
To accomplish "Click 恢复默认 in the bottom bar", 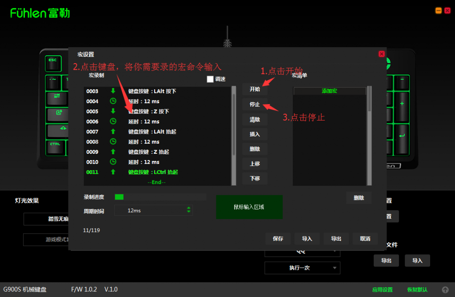I will pyautogui.click(x=417, y=290).
